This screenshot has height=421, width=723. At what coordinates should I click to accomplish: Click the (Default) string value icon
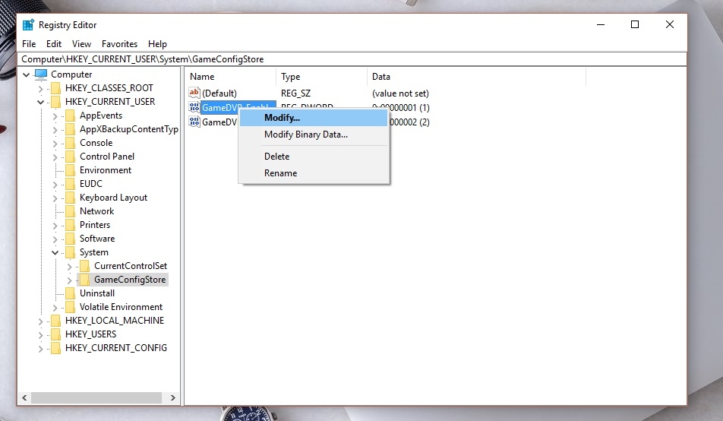pos(194,93)
